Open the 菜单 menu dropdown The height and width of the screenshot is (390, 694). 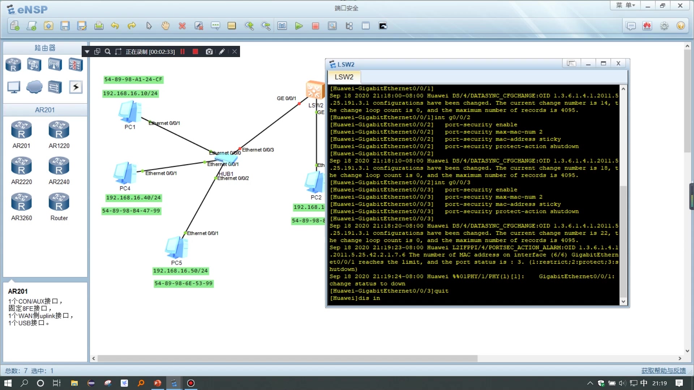(625, 5)
